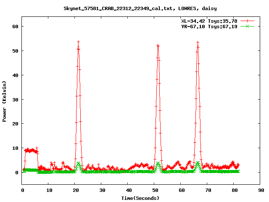The width and height of the screenshot is (269, 202).
Task: Click the x-axis tick label 40
Action: (129, 190)
